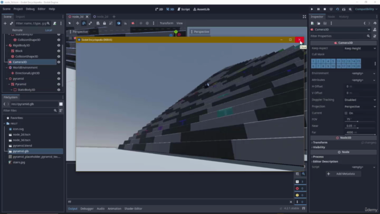
Task: Create new resource in Inspector
Action: click(x=312, y=23)
